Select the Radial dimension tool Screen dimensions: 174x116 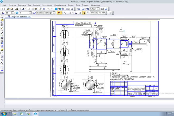(2, 60)
